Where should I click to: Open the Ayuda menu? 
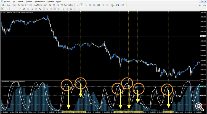point(59,2)
